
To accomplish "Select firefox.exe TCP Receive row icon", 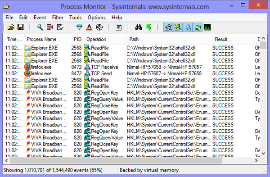I will coord(27,67).
